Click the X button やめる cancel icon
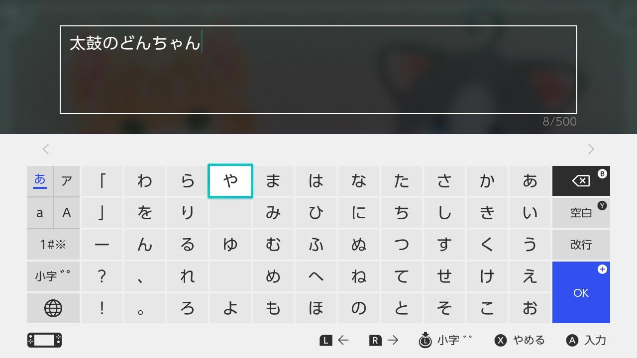Image resolution: width=637 pixels, height=358 pixels. click(500, 341)
